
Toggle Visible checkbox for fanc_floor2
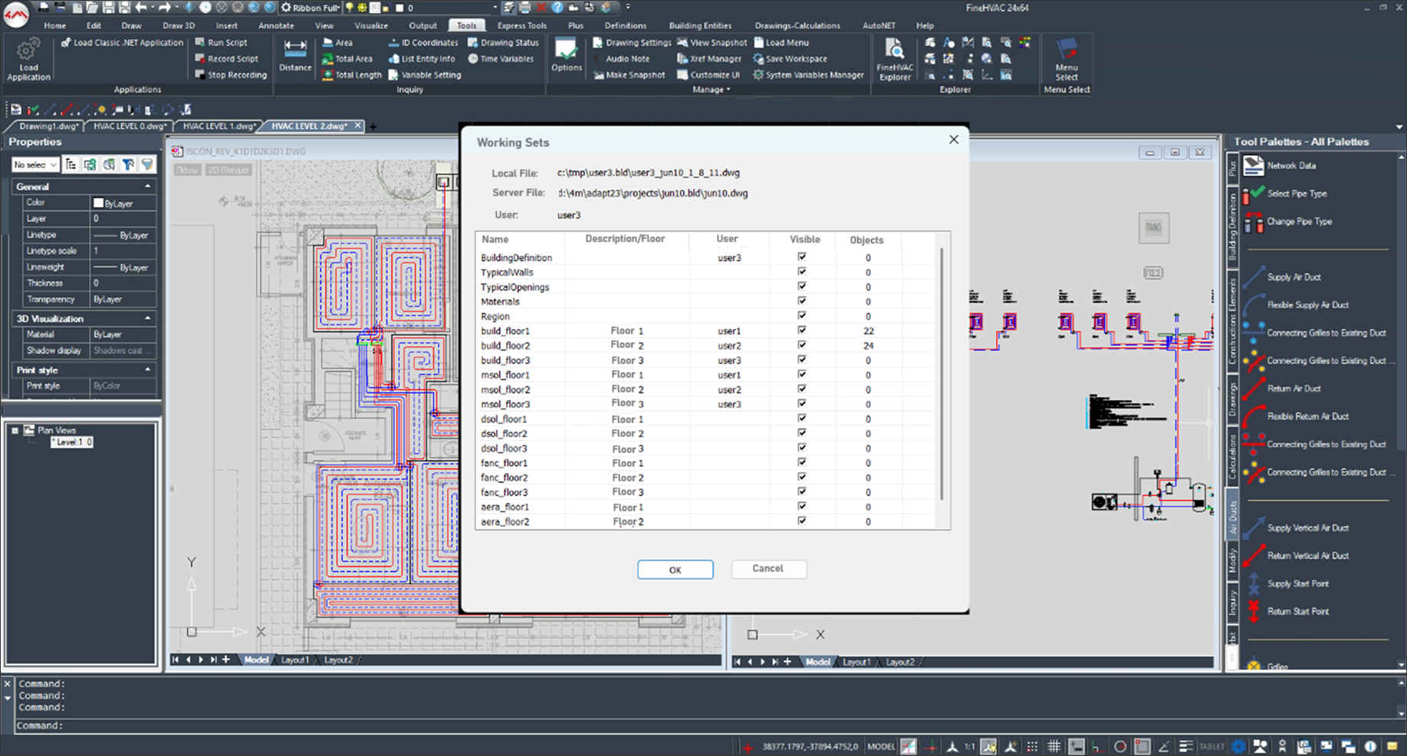(x=802, y=477)
